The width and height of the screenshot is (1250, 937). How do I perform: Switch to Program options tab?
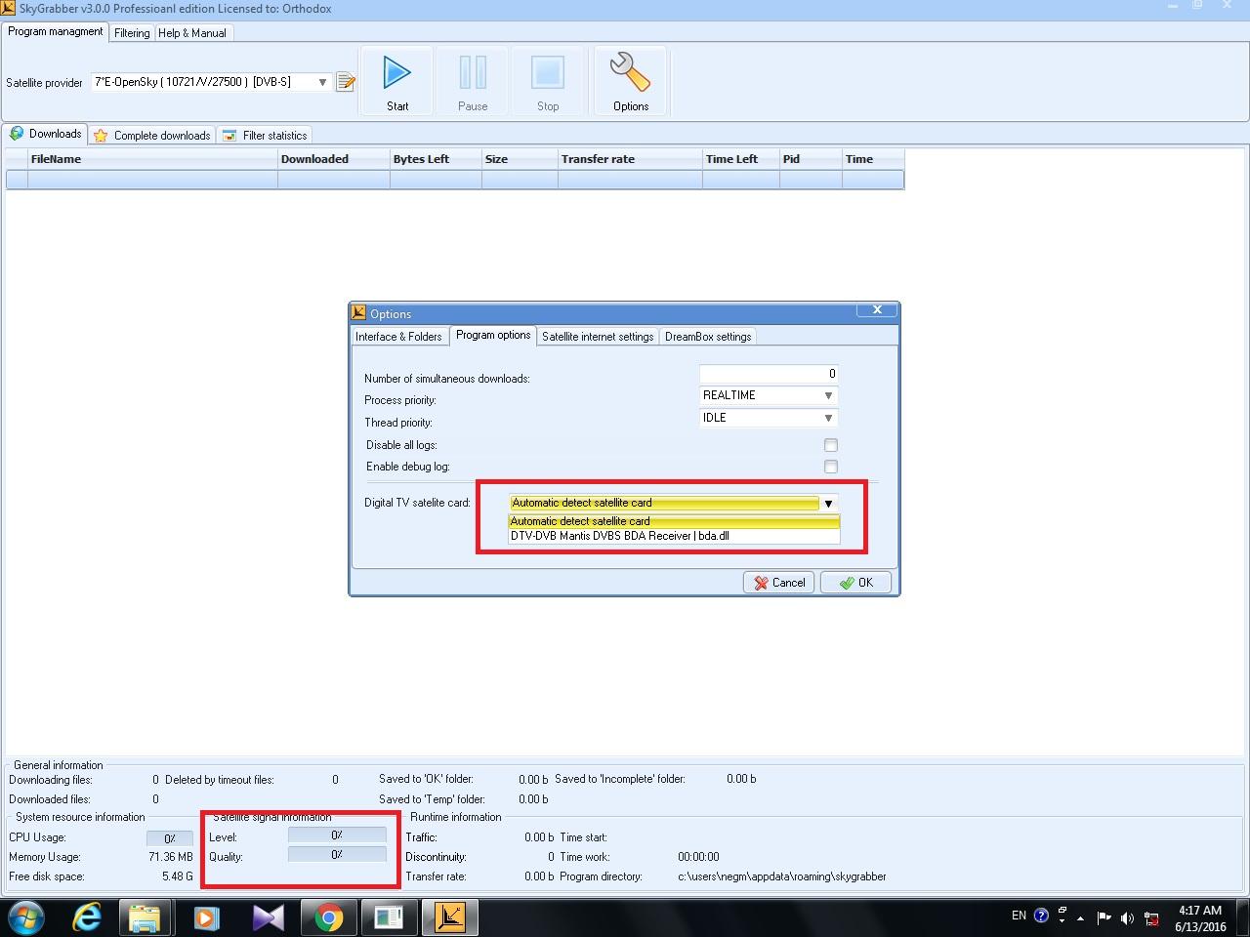[493, 335]
